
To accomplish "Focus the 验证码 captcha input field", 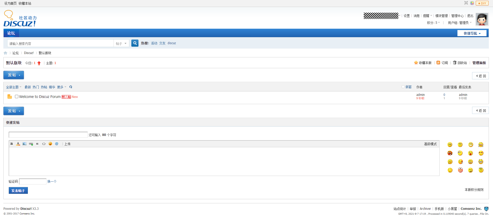I will coord(33,181).
